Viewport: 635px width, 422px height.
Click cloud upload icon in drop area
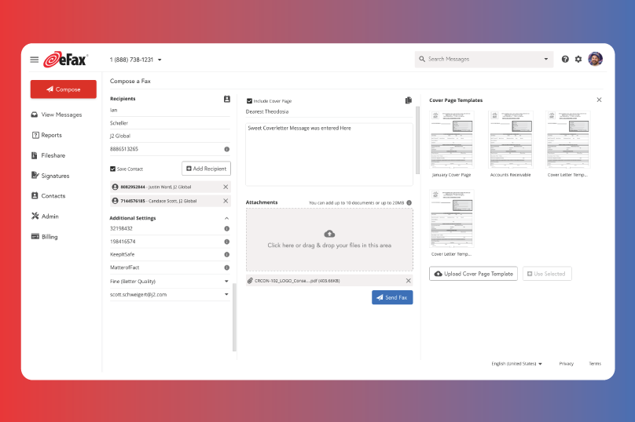click(329, 234)
